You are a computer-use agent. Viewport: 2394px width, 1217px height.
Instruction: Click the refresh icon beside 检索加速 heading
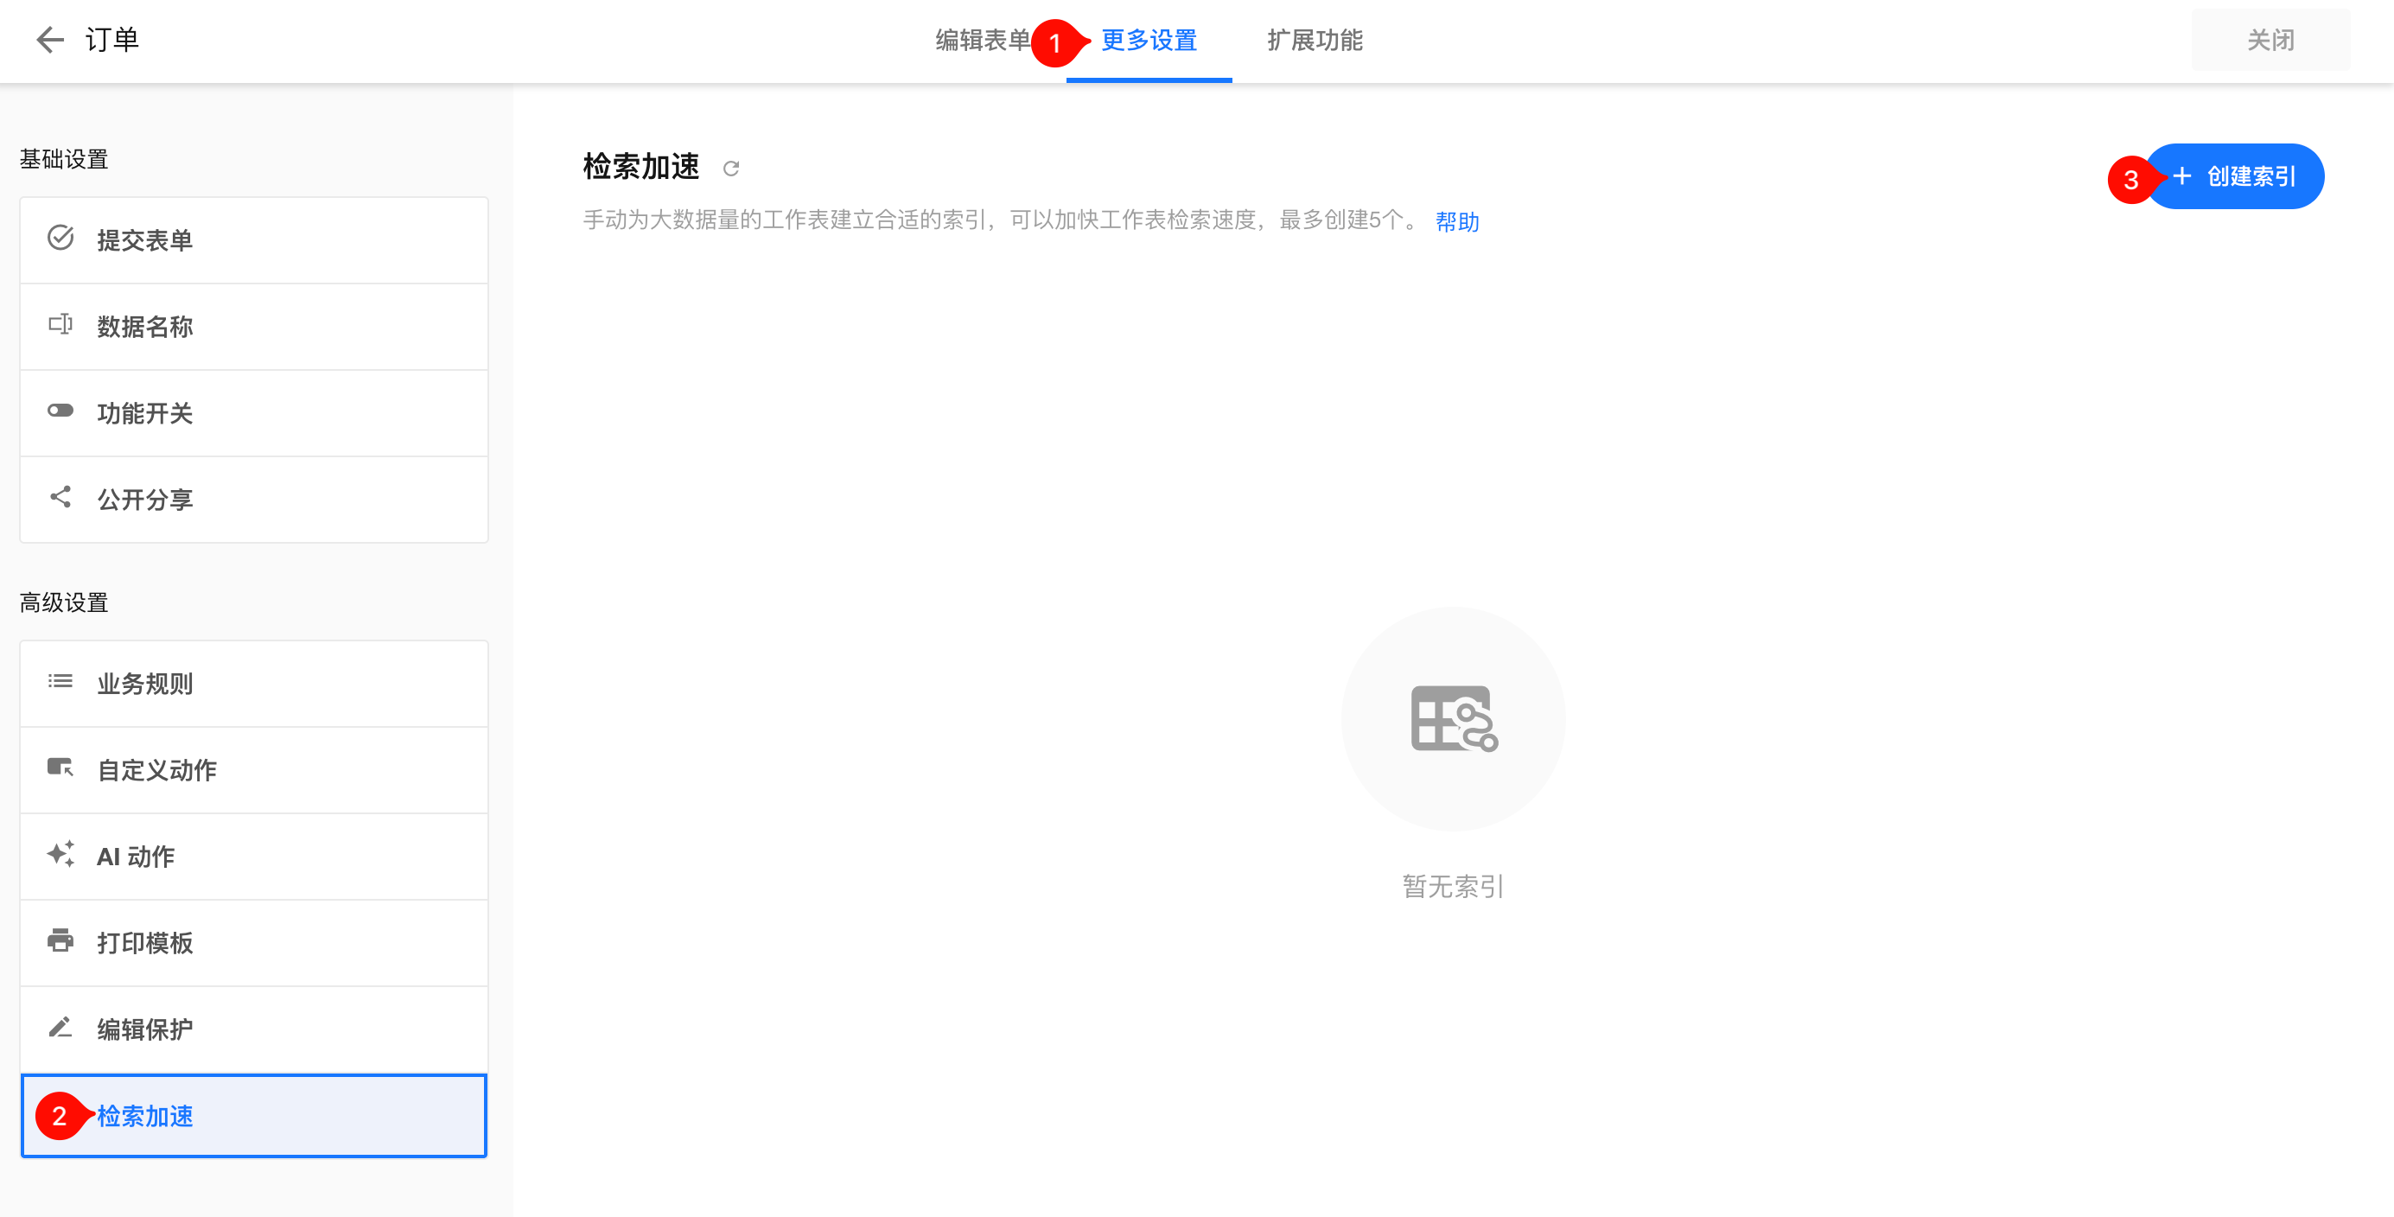click(x=731, y=169)
